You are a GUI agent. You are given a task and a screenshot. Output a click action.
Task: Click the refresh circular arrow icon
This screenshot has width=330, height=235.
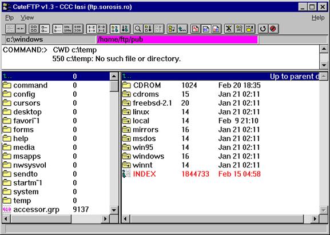coord(263,29)
